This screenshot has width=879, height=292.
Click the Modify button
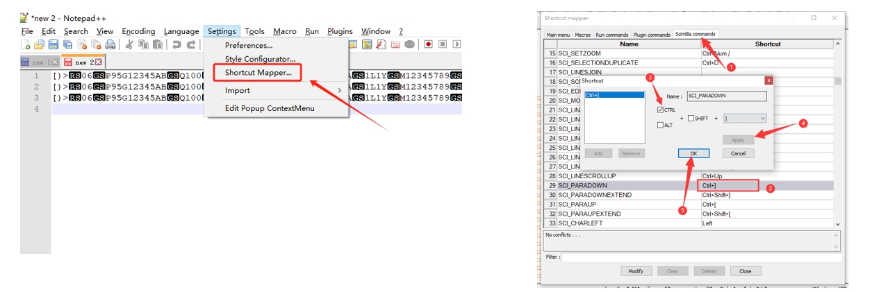tap(636, 271)
